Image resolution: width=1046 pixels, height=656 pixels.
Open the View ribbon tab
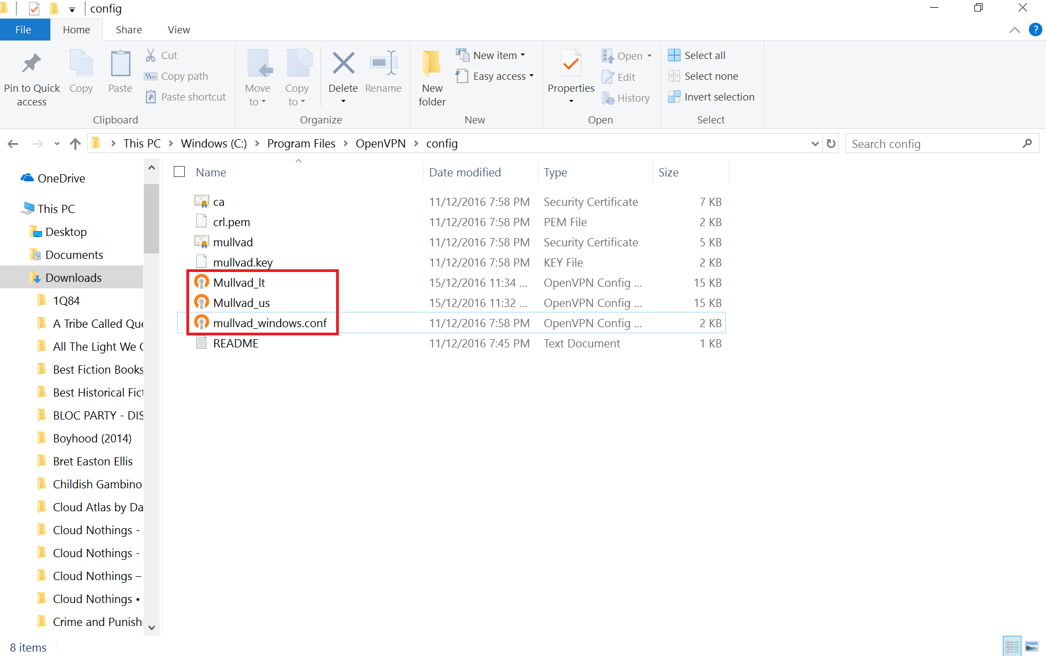coord(179,30)
